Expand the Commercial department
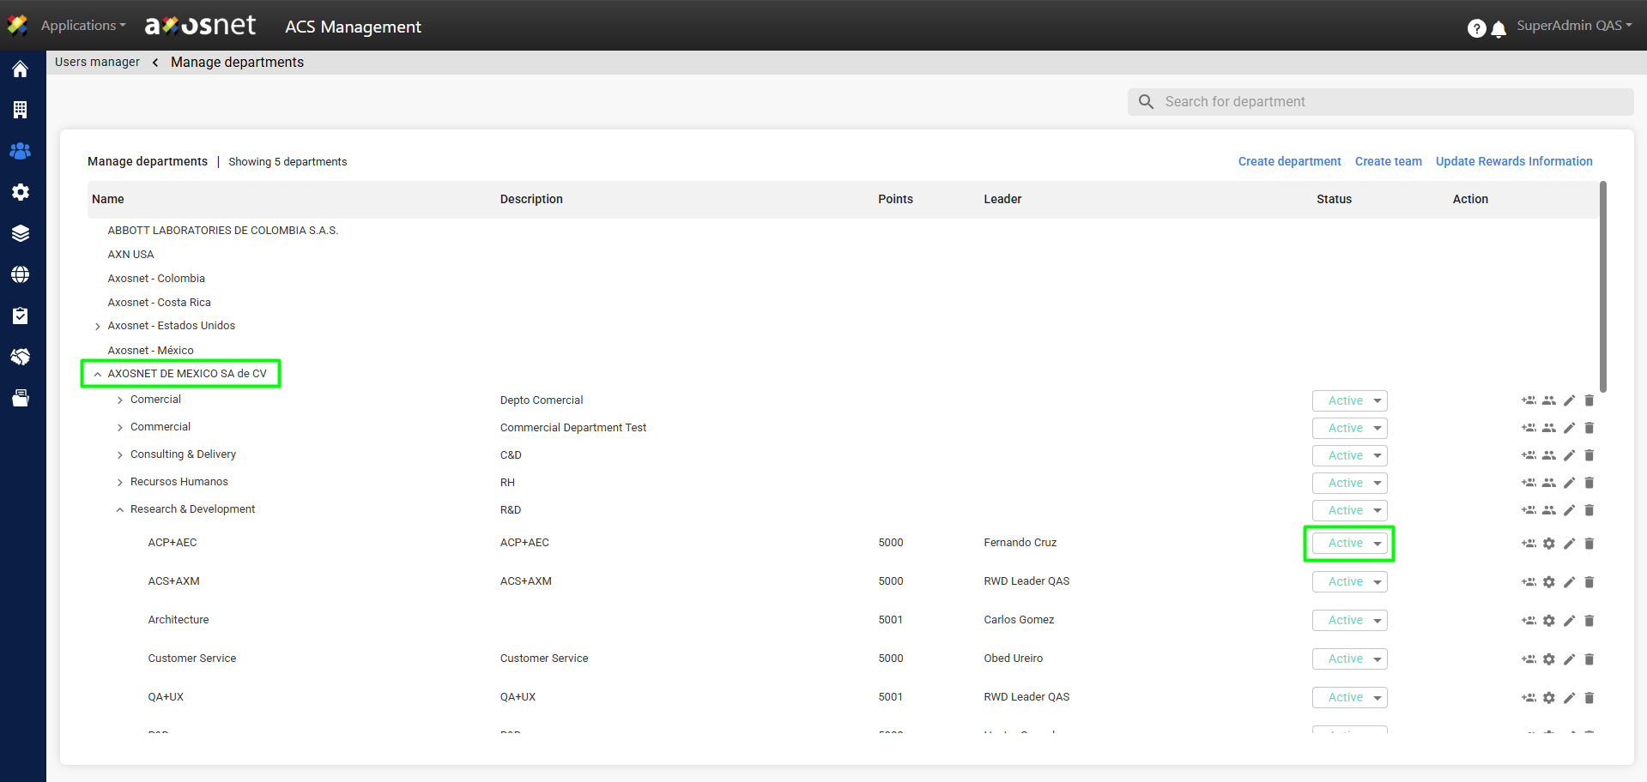 coord(120,428)
